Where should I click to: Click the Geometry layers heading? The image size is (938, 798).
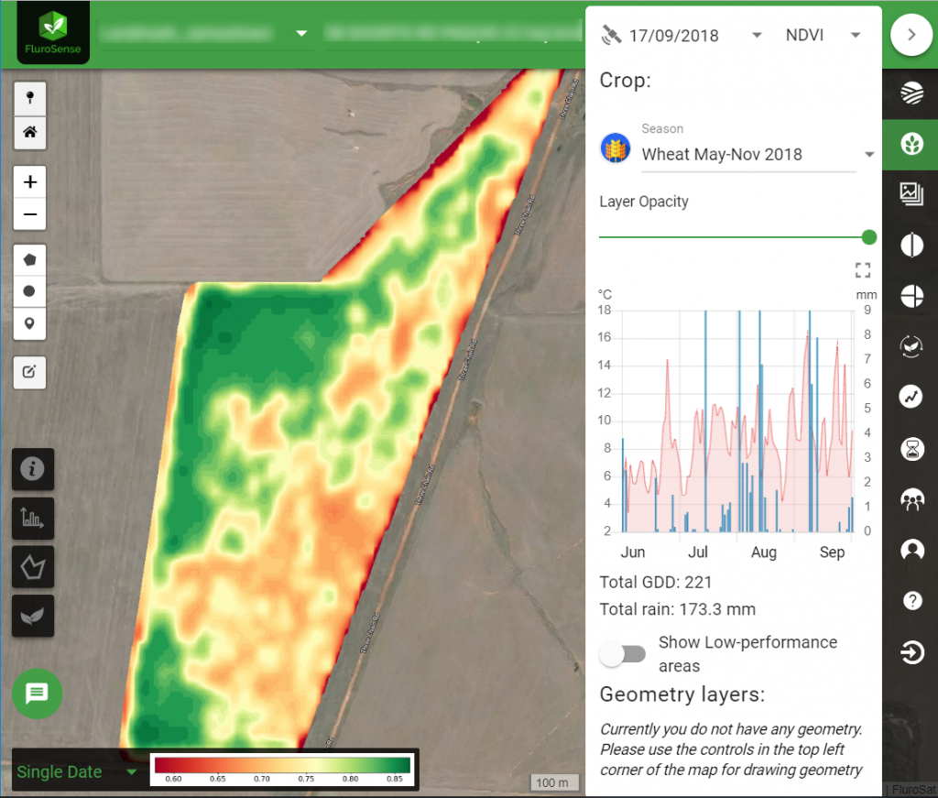click(682, 694)
